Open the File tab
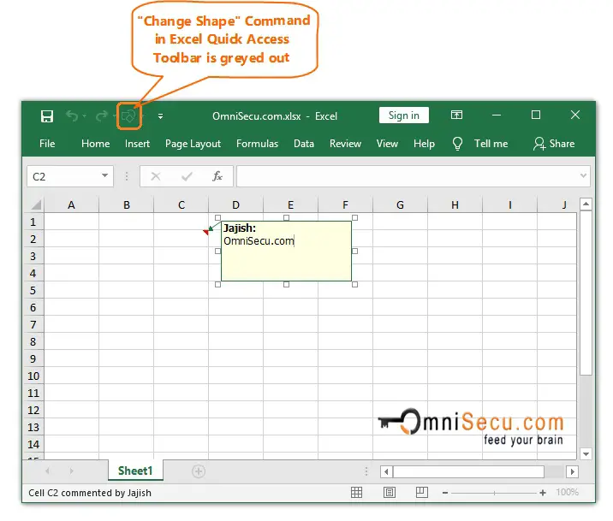The width and height of the screenshot is (613, 521). tap(47, 144)
